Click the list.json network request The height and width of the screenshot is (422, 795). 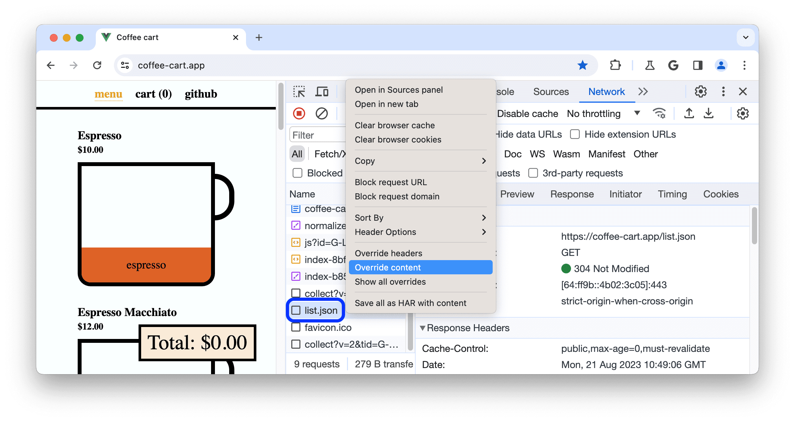(321, 310)
